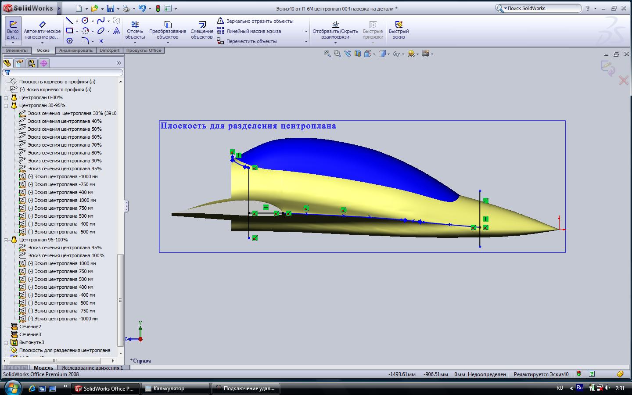Open the Исследование движения 1 tab
632x395 pixels.
(92, 368)
